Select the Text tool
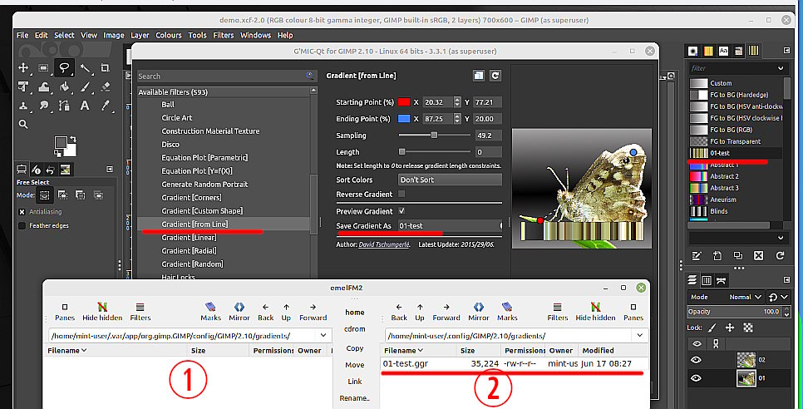Viewport: 803px width, 409px height. tap(85, 106)
